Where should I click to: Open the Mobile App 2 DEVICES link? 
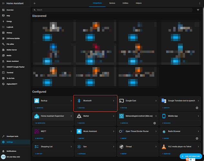166,123
